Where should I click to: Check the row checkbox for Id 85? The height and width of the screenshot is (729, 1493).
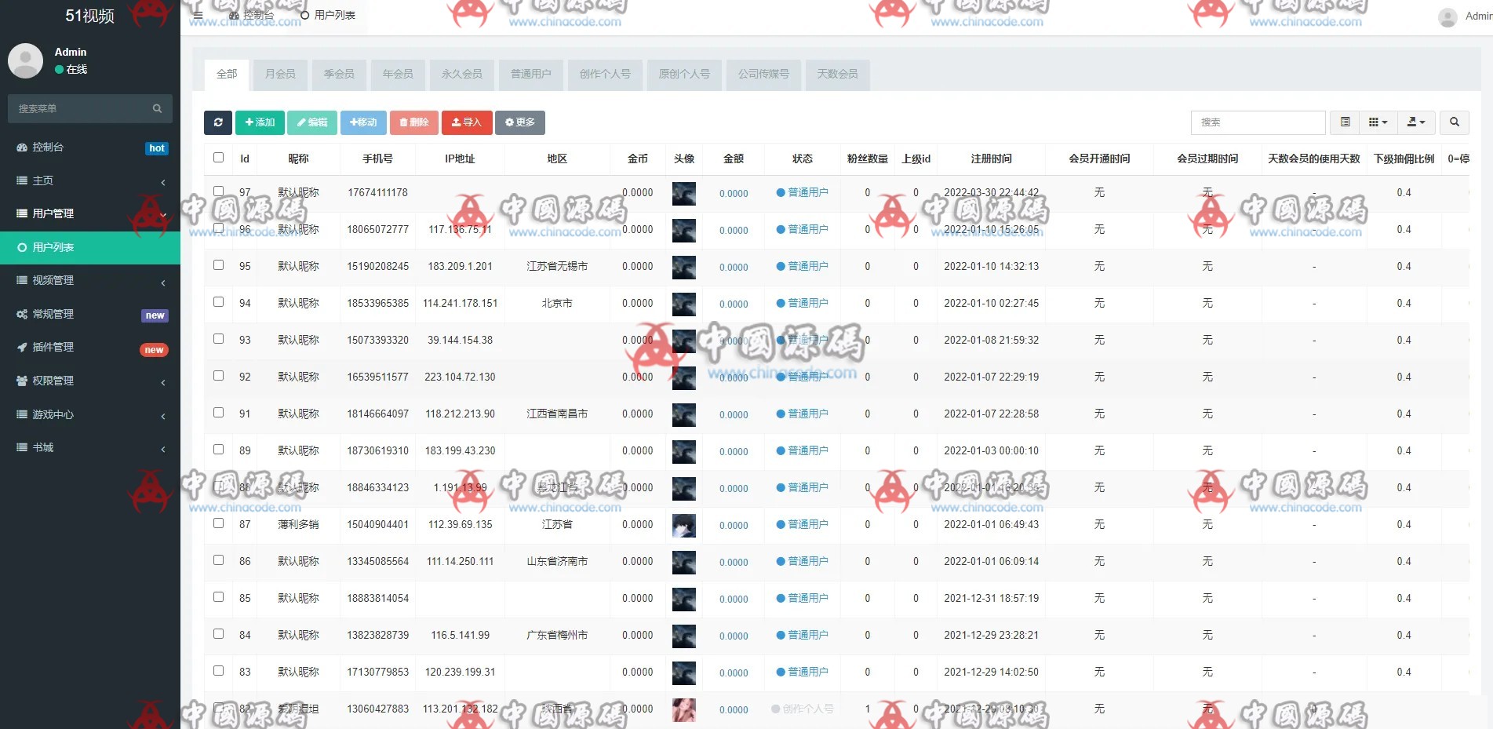pyautogui.click(x=219, y=597)
